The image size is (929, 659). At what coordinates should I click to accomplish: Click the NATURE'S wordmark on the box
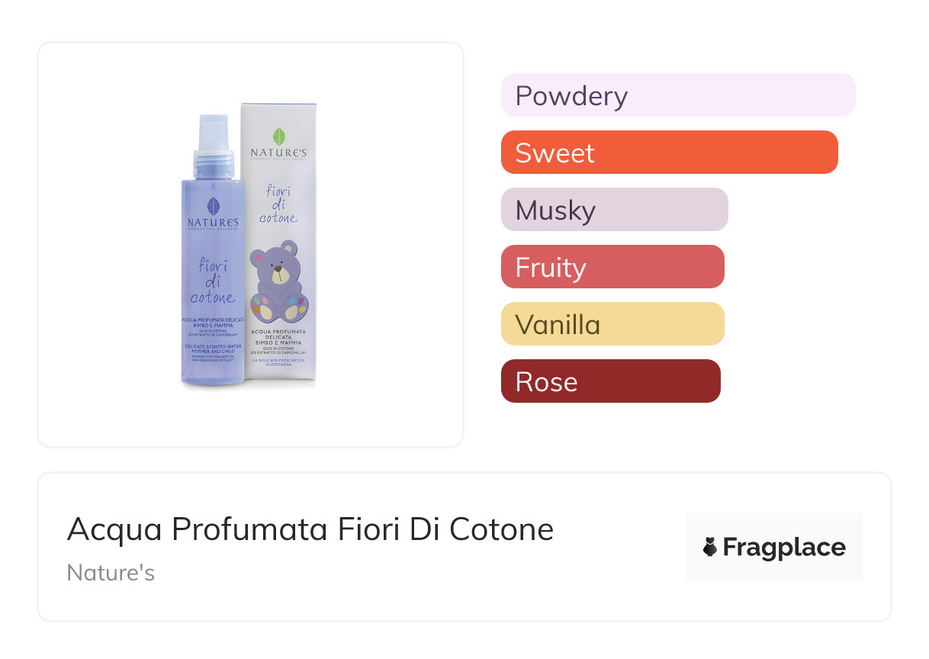[279, 153]
